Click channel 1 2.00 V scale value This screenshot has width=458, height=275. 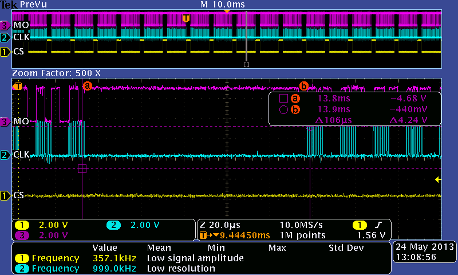click(x=53, y=225)
